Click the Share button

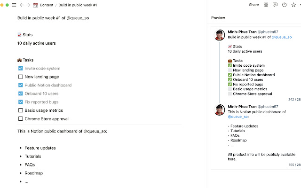254,5
